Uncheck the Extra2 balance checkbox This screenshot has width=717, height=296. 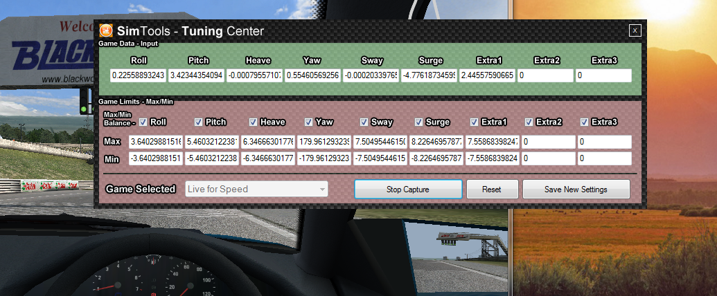tap(529, 122)
